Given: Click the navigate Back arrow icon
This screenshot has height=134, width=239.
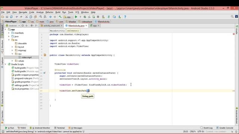Looking at the screenshot, I should point(50,17).
